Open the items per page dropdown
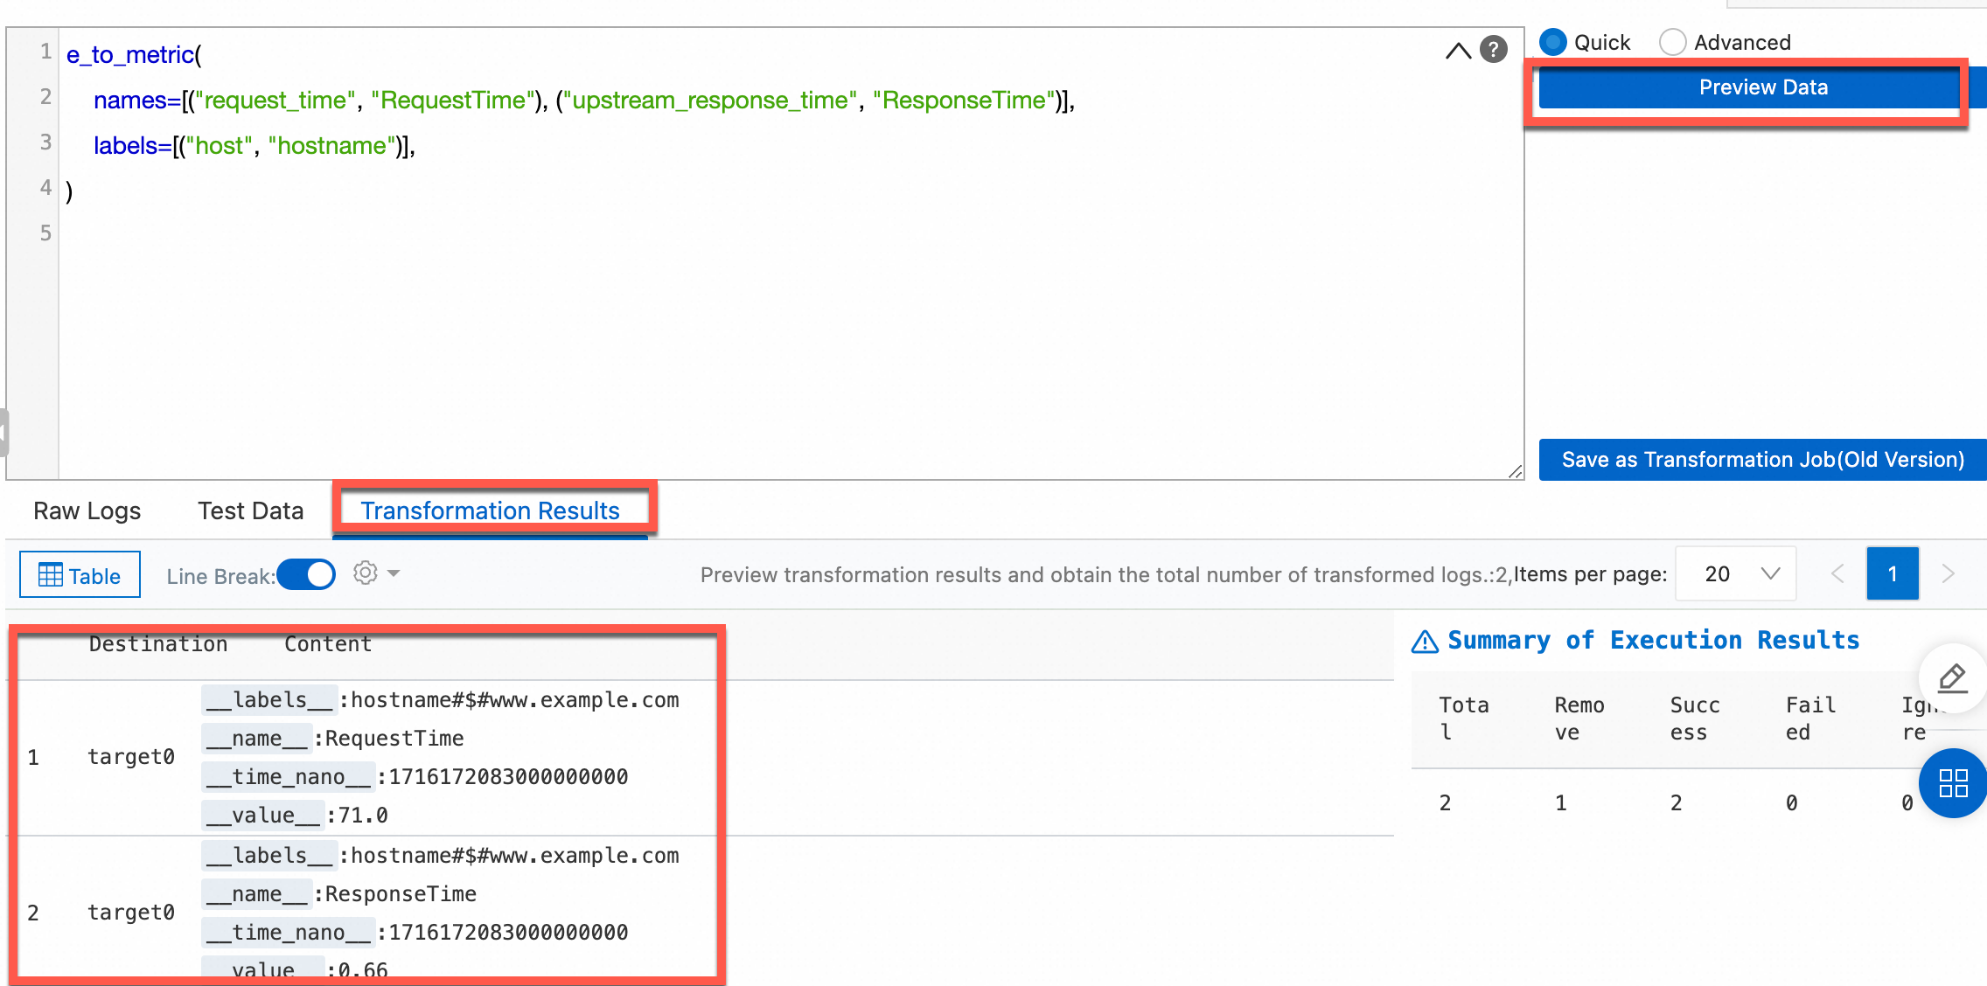Image resolution: width=1987 pixels, height=986 pixels. click(1736, 574)
